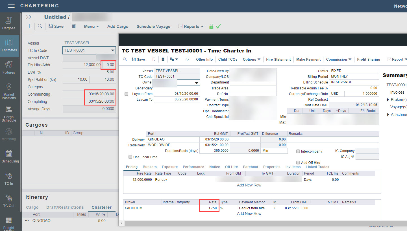Expand the Broker(s) tree node in Summary
Viewport: 407px width, 231px height.
[x=388, y=100]
